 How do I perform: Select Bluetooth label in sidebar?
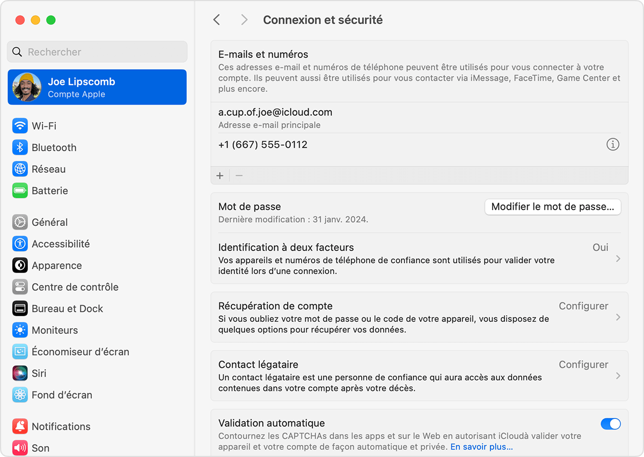click(x=54, y=148)
